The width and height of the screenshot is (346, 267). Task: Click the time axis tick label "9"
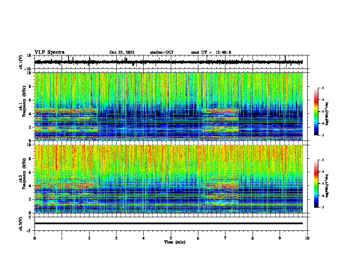280,238
